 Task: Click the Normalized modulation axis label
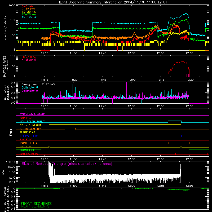tap(7, 92)
